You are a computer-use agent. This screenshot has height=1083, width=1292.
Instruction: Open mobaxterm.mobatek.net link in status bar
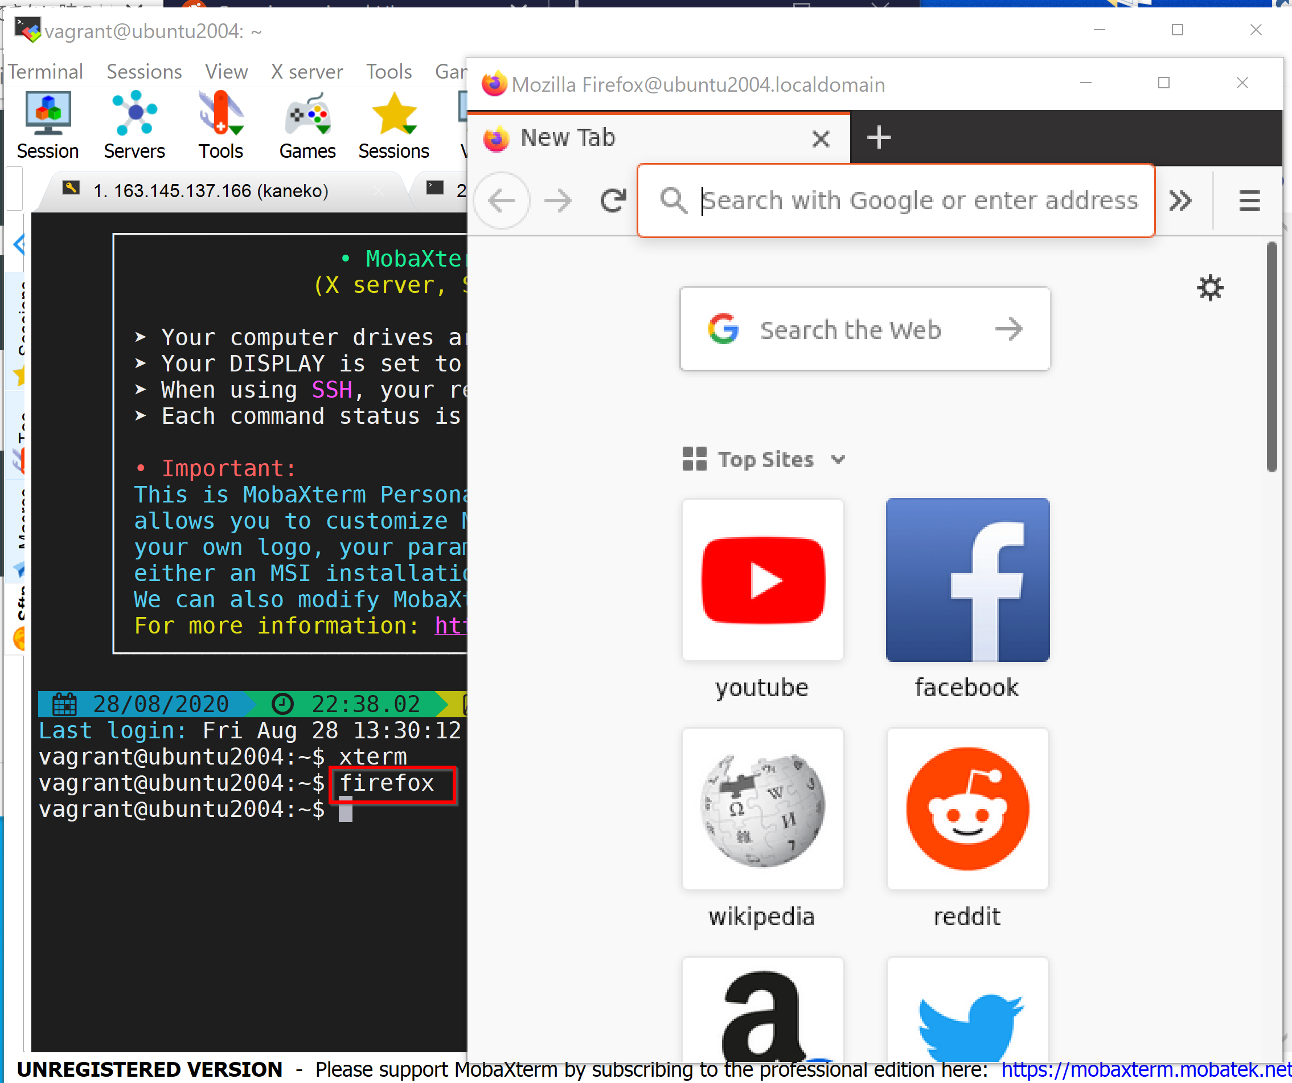1146,1069
